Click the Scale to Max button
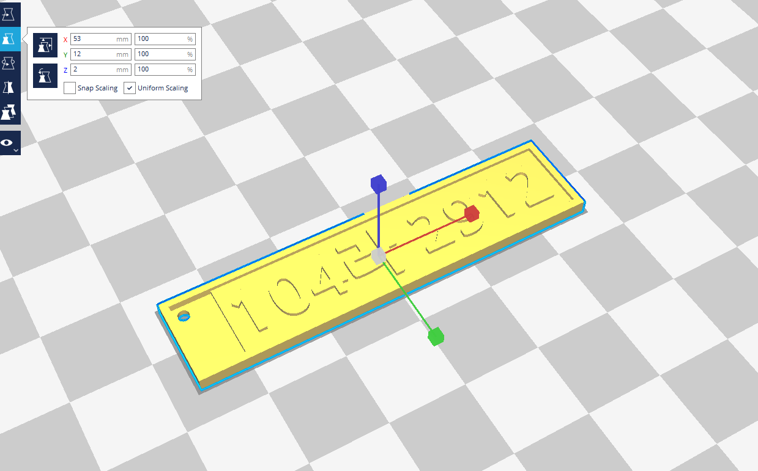The height and width of the screenshot is (471, 758). point(45,45)
